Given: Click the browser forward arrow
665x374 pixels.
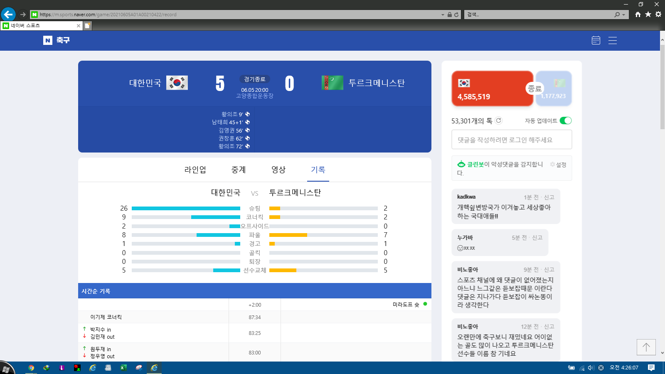Looking at the screenshot, I should coord(23,15).
